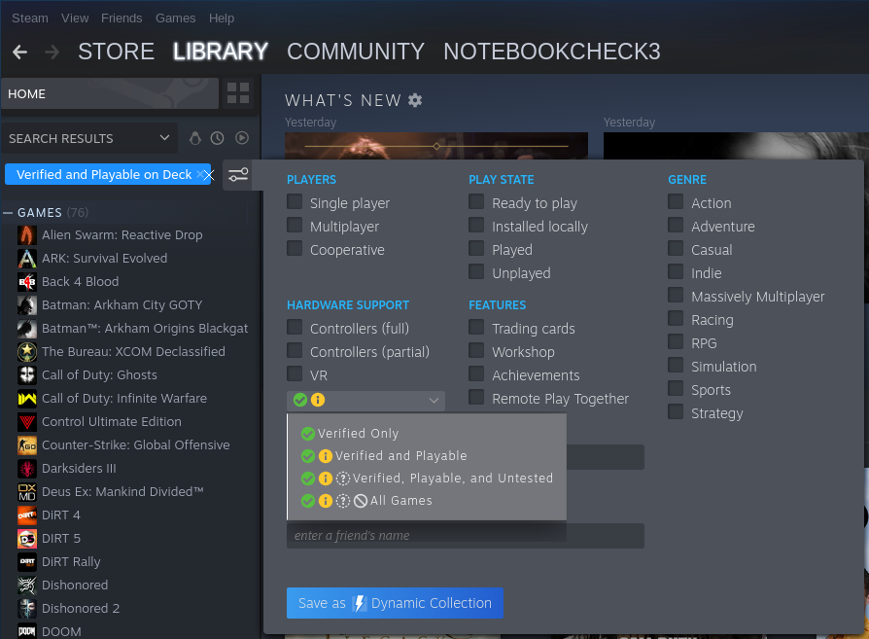Click the Dishonored 2 icon

[x=27, y=609]
